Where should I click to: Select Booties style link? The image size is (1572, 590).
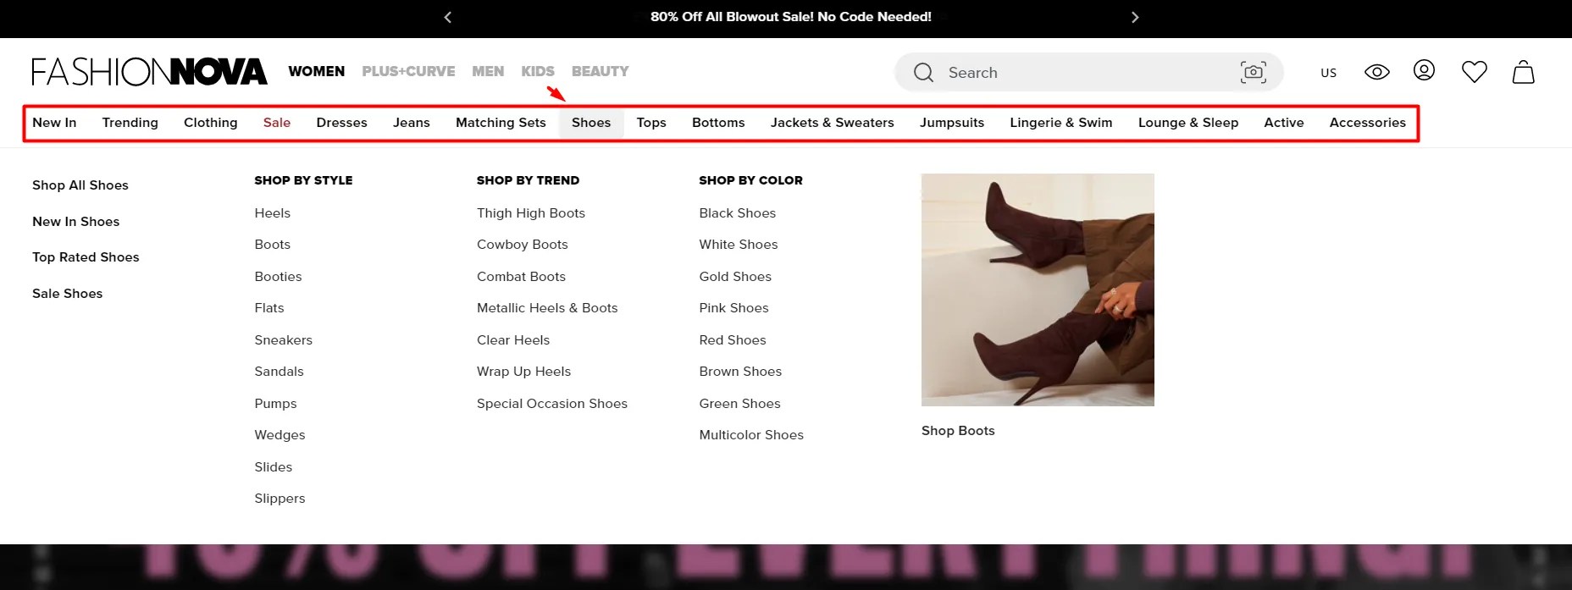tap(278, 277)
